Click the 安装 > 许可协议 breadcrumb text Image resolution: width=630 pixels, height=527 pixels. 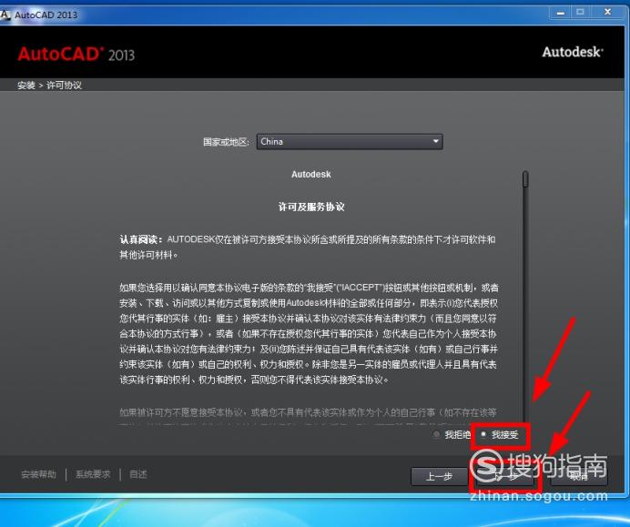pyautogui.click(x=49, y=86)
